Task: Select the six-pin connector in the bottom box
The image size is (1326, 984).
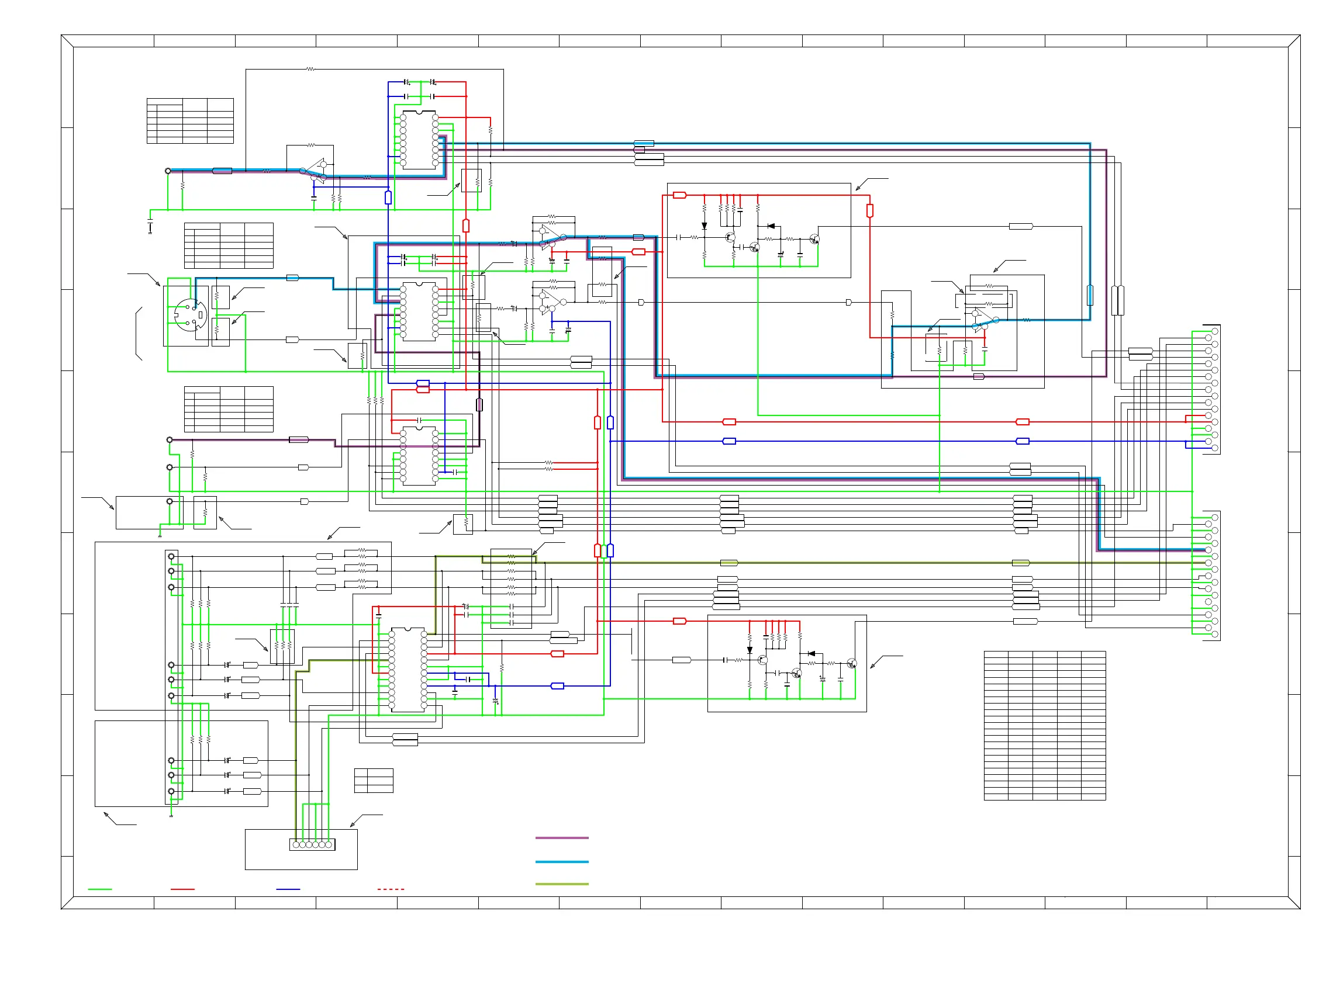Action: point(312,844)
